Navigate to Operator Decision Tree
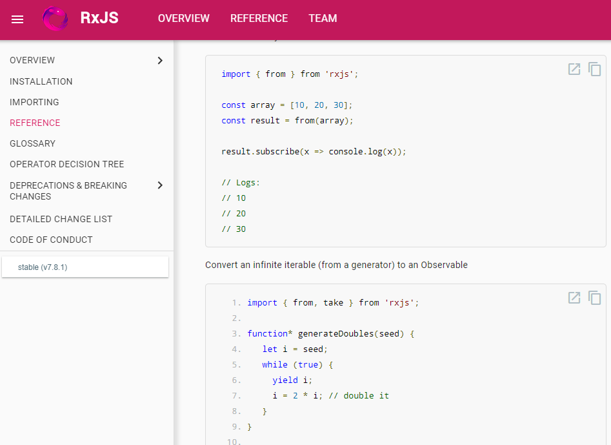The height and width of the screenshot is (445, 611). coord(66,164)
